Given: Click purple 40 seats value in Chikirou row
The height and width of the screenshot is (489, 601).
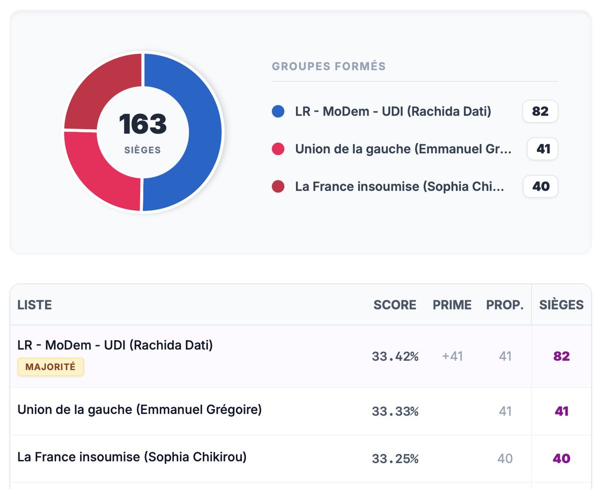Looking at the screenshot, I should pos(561,458).
